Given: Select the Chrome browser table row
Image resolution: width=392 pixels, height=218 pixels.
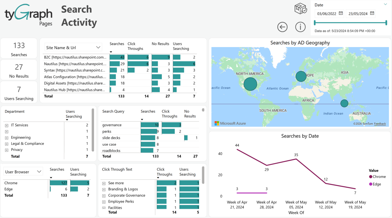Looking at the screenshot, I should (x=47, y=183).
